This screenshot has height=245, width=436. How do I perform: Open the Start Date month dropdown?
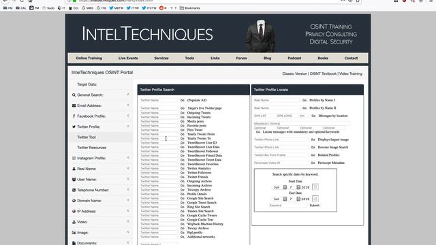click(279, 187)
